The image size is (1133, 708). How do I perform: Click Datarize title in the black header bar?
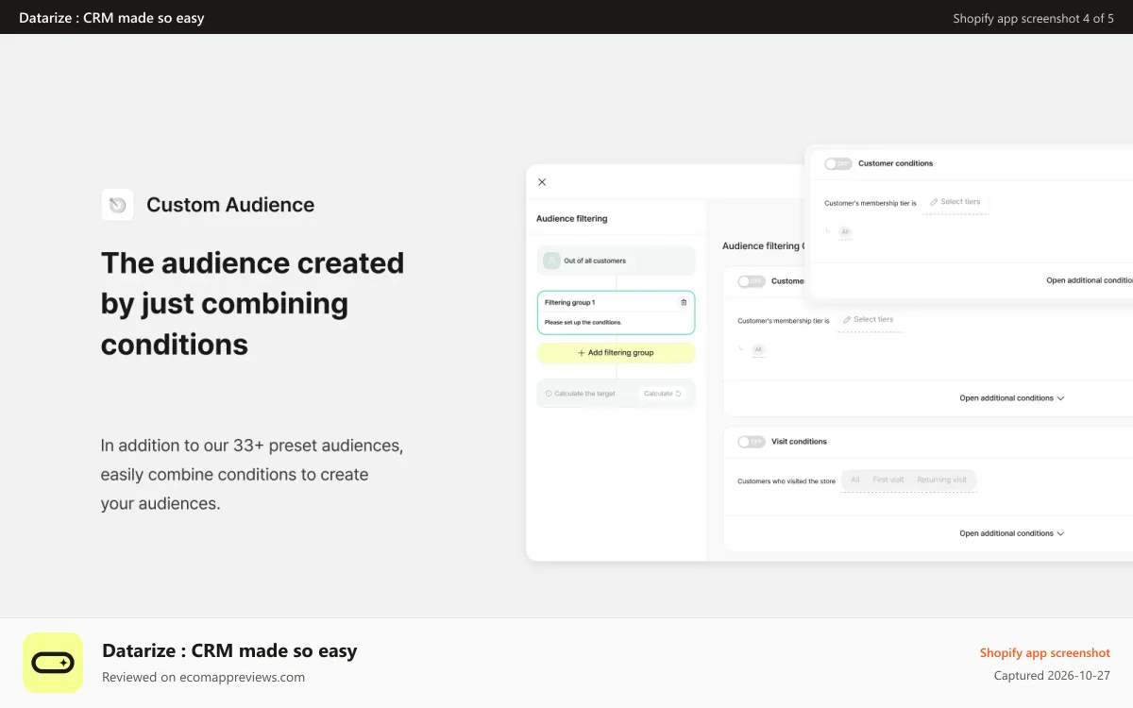(111, 18)
